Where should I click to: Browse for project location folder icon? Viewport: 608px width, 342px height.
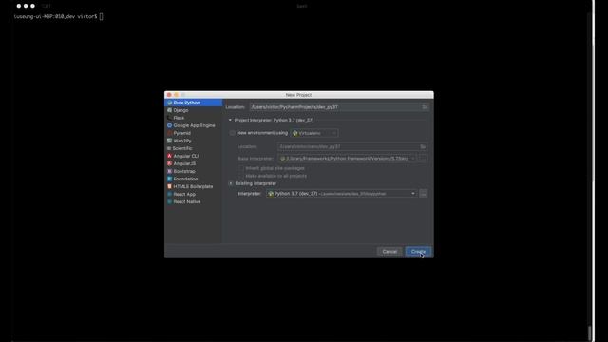point(425,107)
